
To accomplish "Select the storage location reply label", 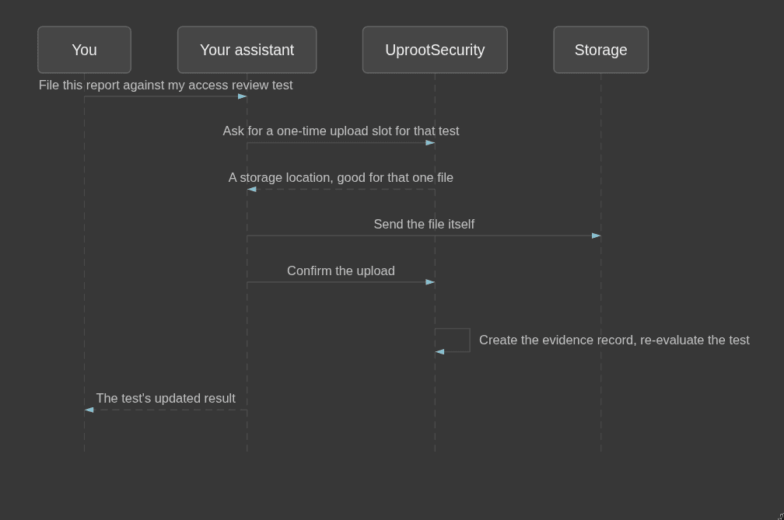I will (341, 177).
